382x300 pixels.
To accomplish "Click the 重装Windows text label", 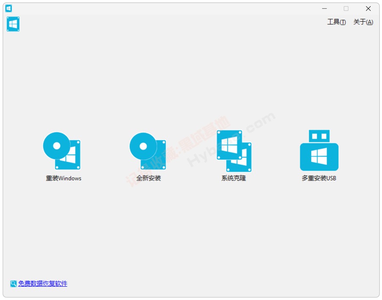I will [x=63, y=178].
